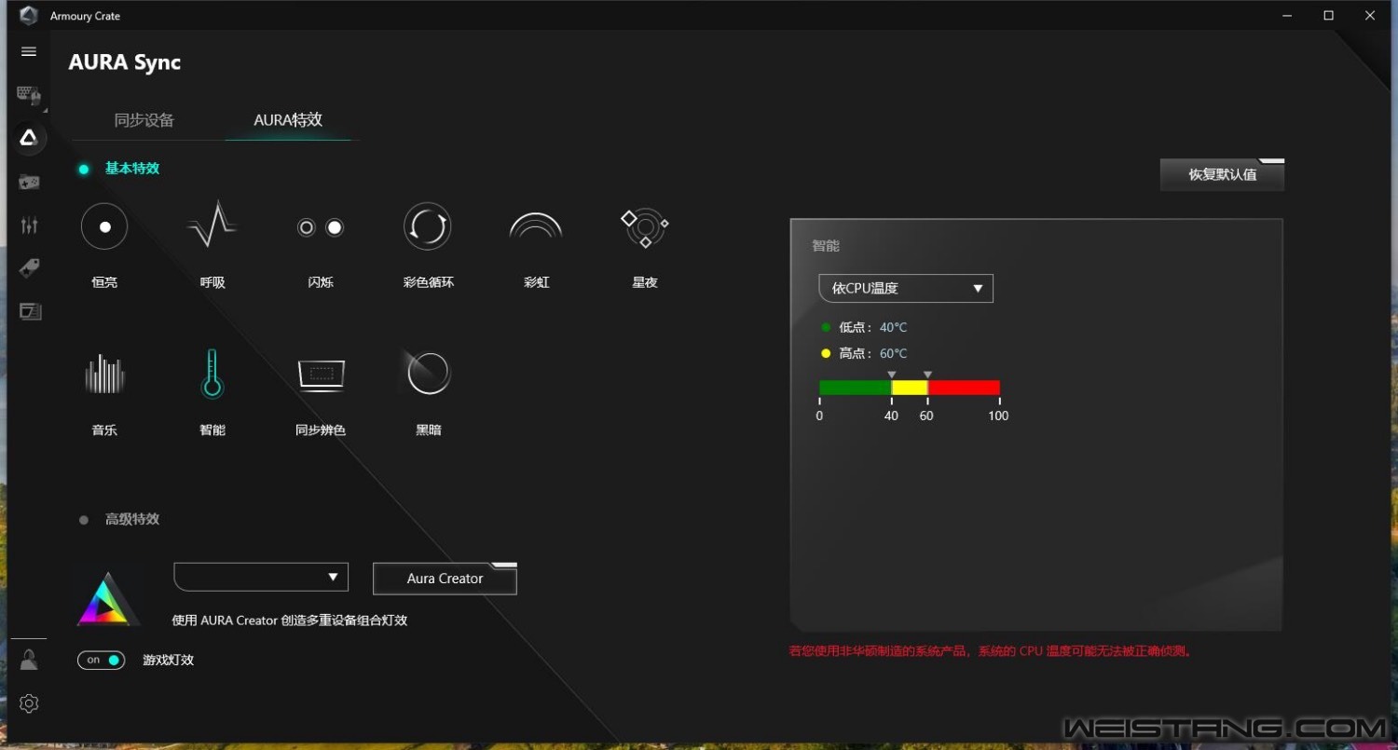Open the hamburger menu in the sidebar
1398x750 pixels.
[29, 52]
